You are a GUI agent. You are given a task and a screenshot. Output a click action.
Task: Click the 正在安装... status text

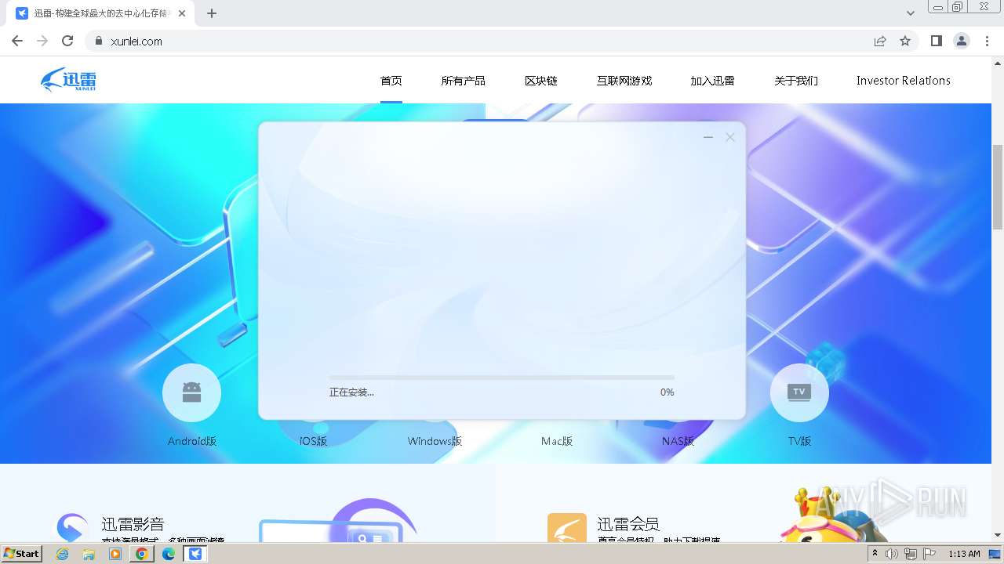coord(351,392)
